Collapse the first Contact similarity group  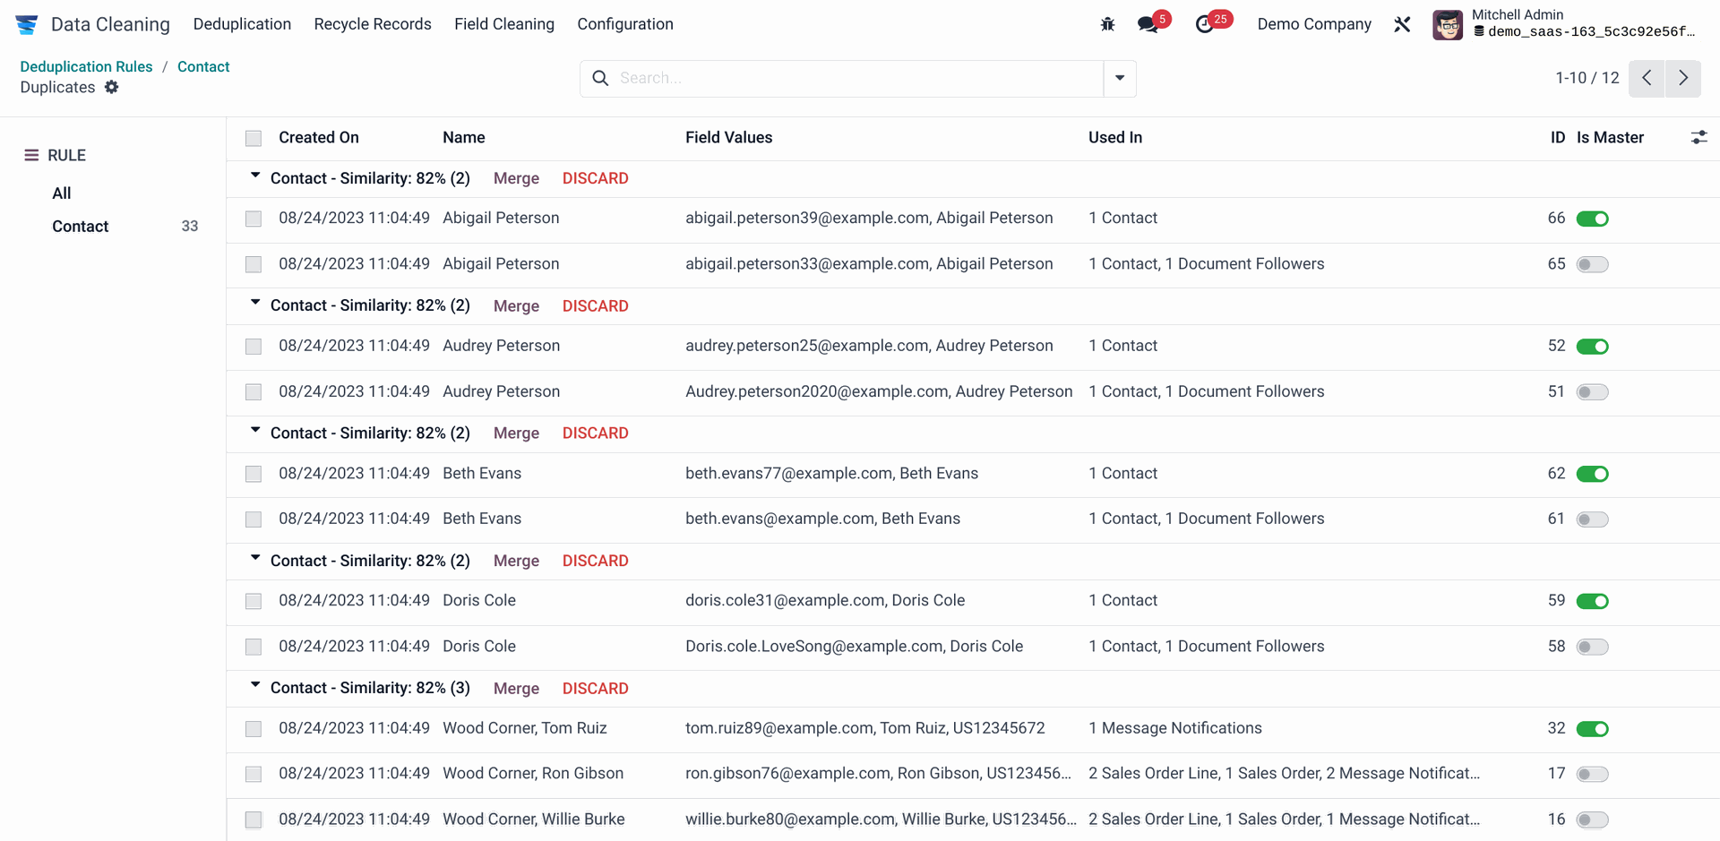point(255,176)
